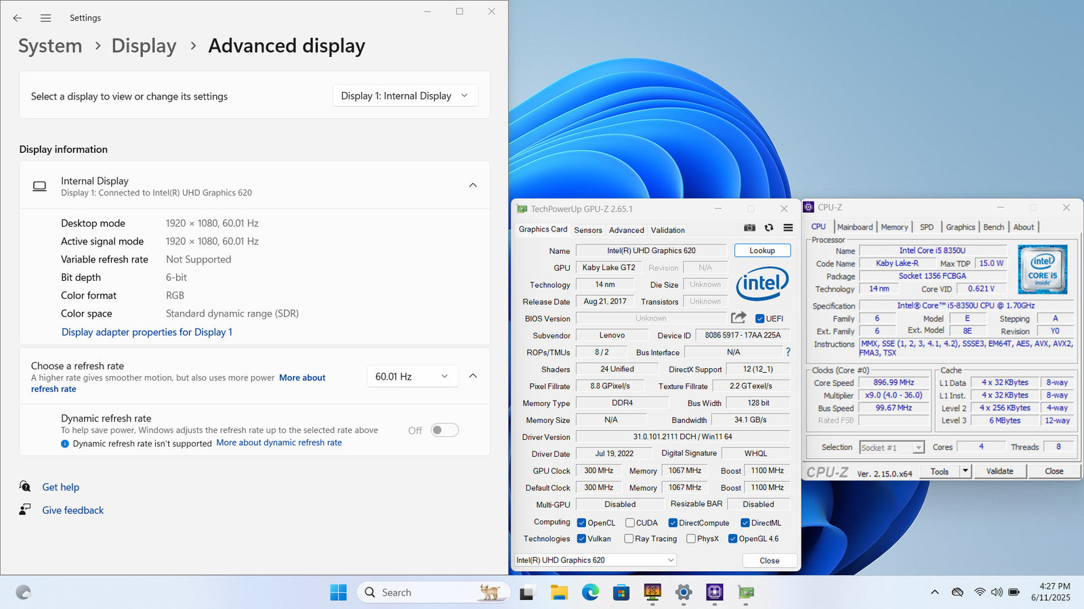This screenshot has height=609, width=1084.
Task: Open Microsoft Store from taskbar
Action: [621, 593]
